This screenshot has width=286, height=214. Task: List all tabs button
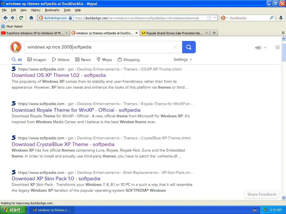[283, 33]
